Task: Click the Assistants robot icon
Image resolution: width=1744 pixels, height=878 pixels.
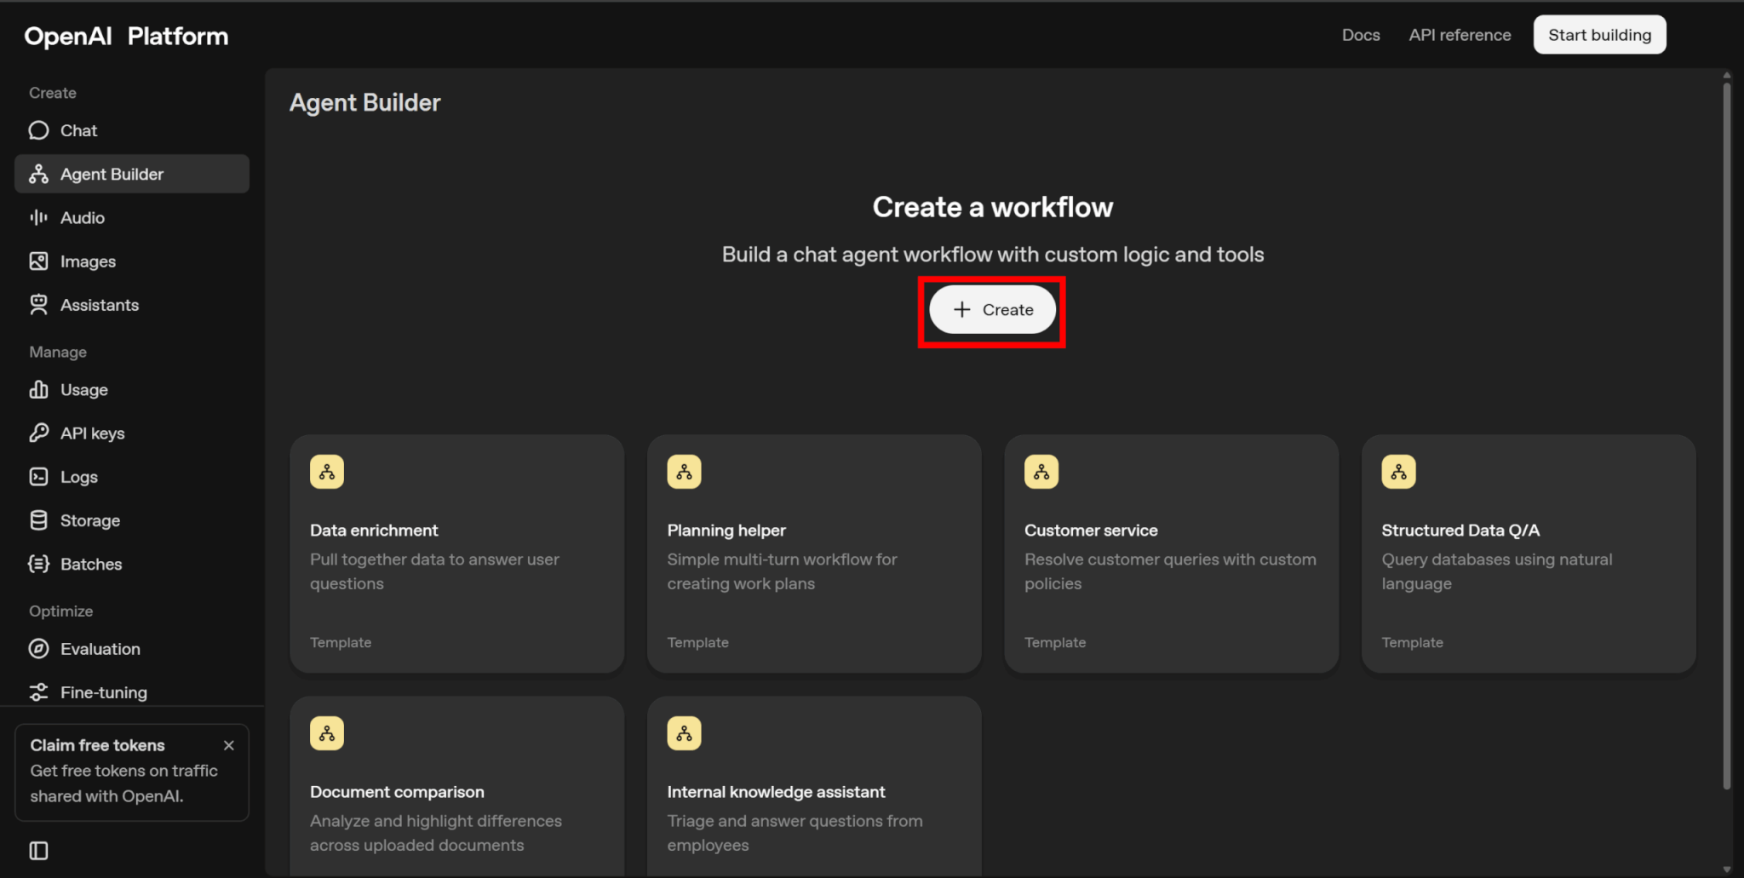Action: point(38,305)
